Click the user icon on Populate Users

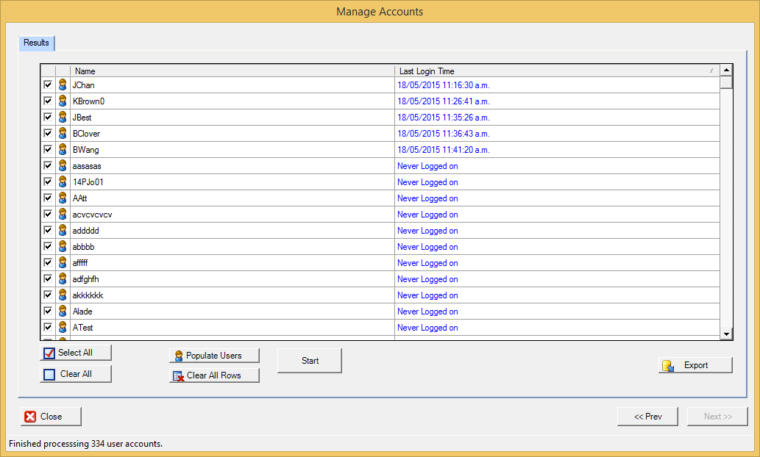177,356
